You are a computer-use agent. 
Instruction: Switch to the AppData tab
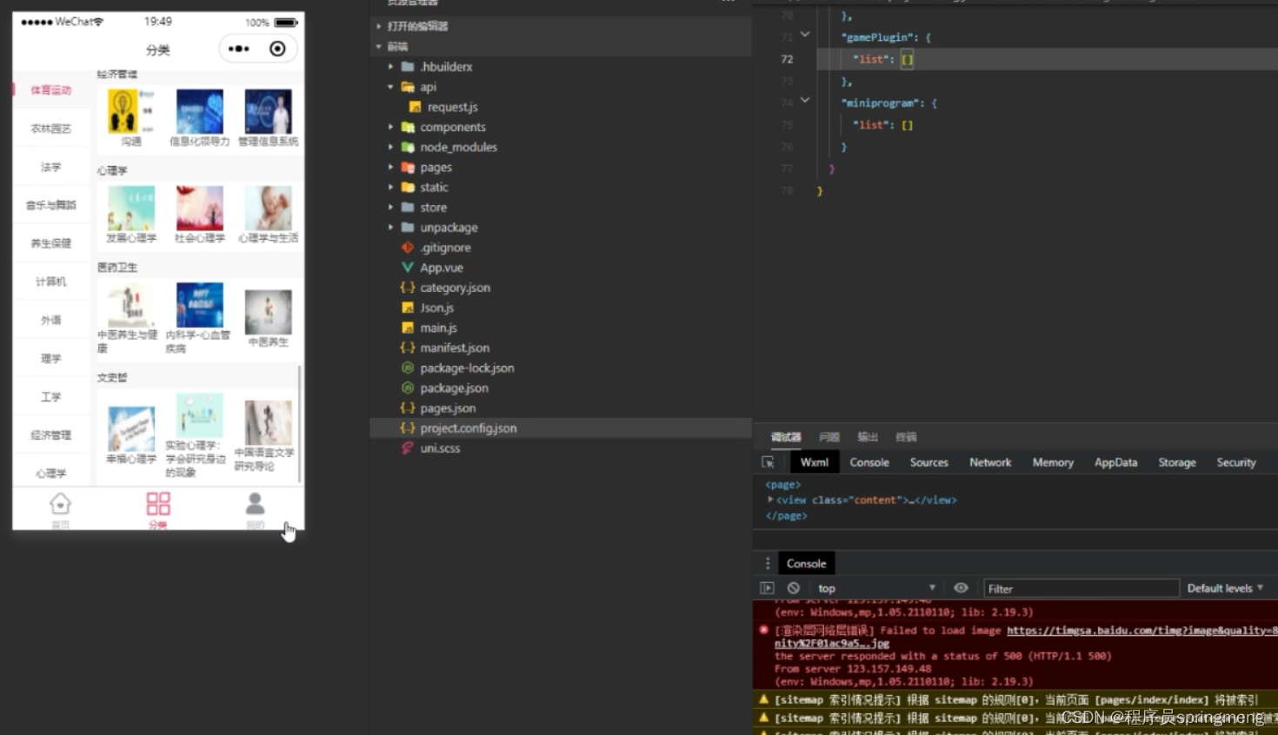1115,462
